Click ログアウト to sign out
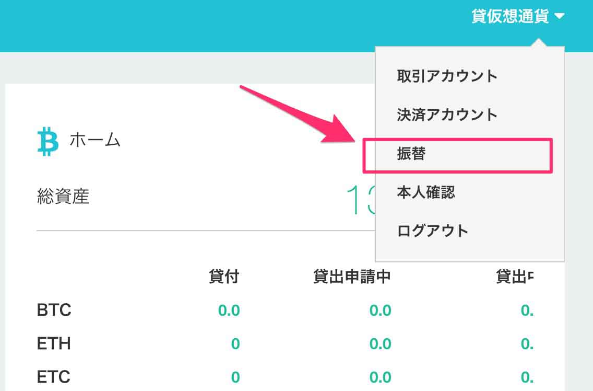 coord(432,231)
